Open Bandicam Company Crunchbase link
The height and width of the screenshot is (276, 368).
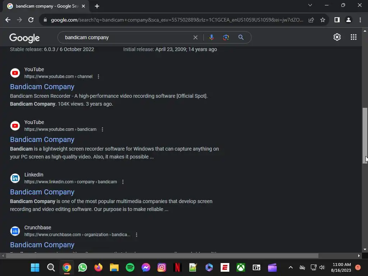pyautogui.click(x=42, y=245)
